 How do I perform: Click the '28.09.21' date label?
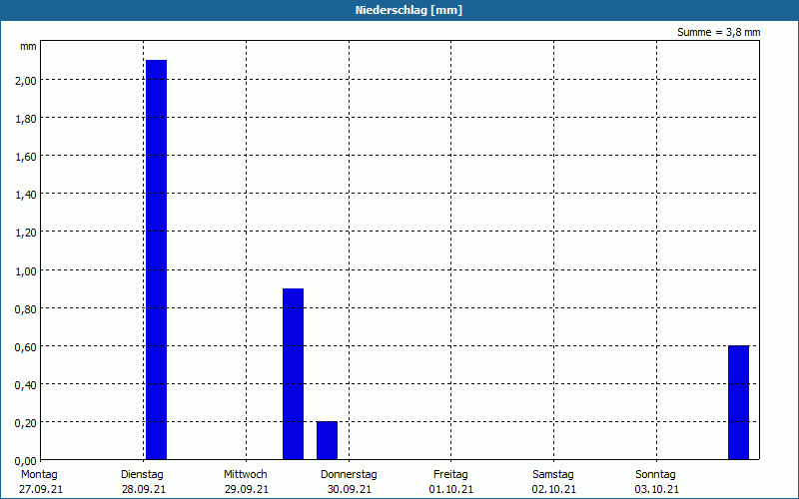[144, 490]
